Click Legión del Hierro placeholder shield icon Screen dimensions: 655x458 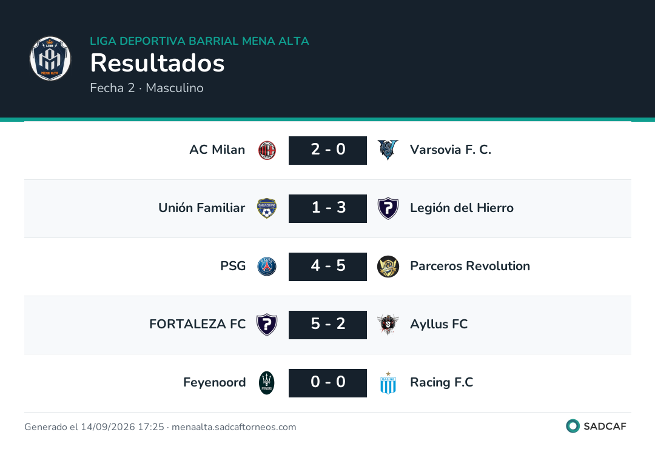pos(388,208)
